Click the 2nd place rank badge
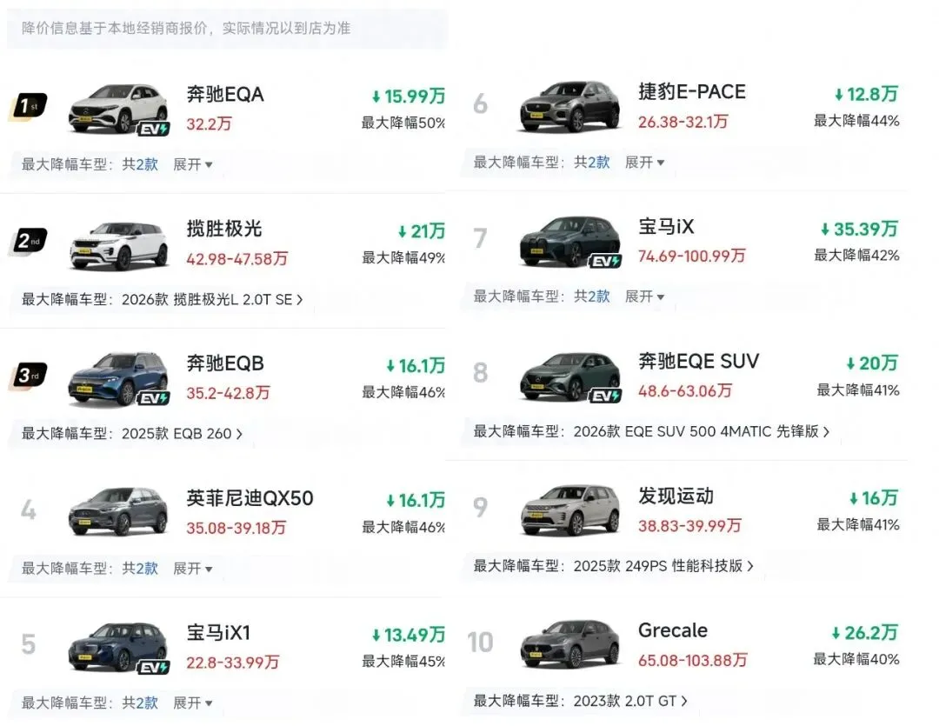This screenshot has height=726, width=939. point(29,241)
